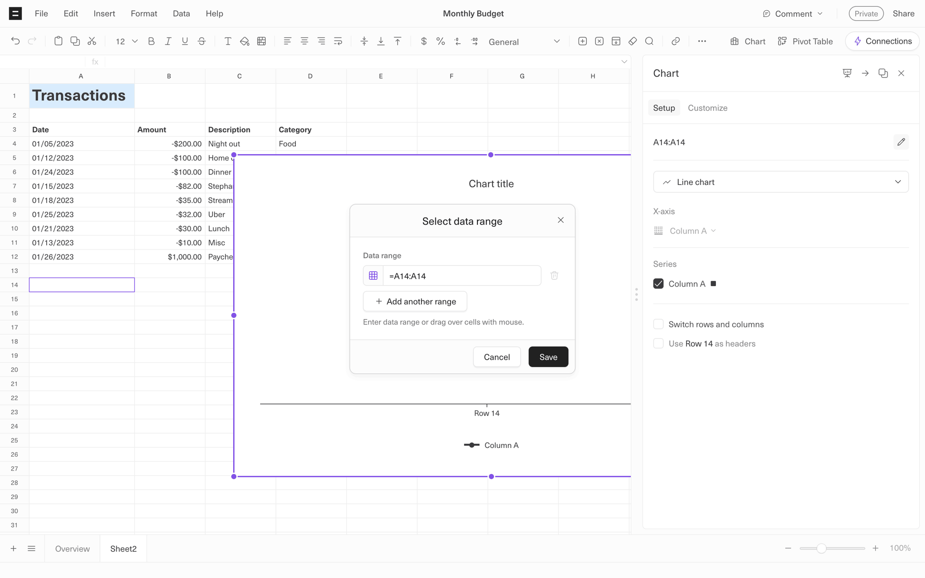Check Use Row 14 as headers

659,343
